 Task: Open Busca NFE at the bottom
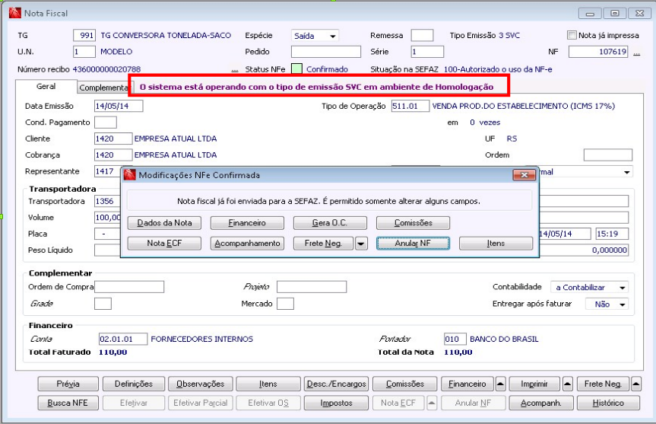tap(68, 403)
